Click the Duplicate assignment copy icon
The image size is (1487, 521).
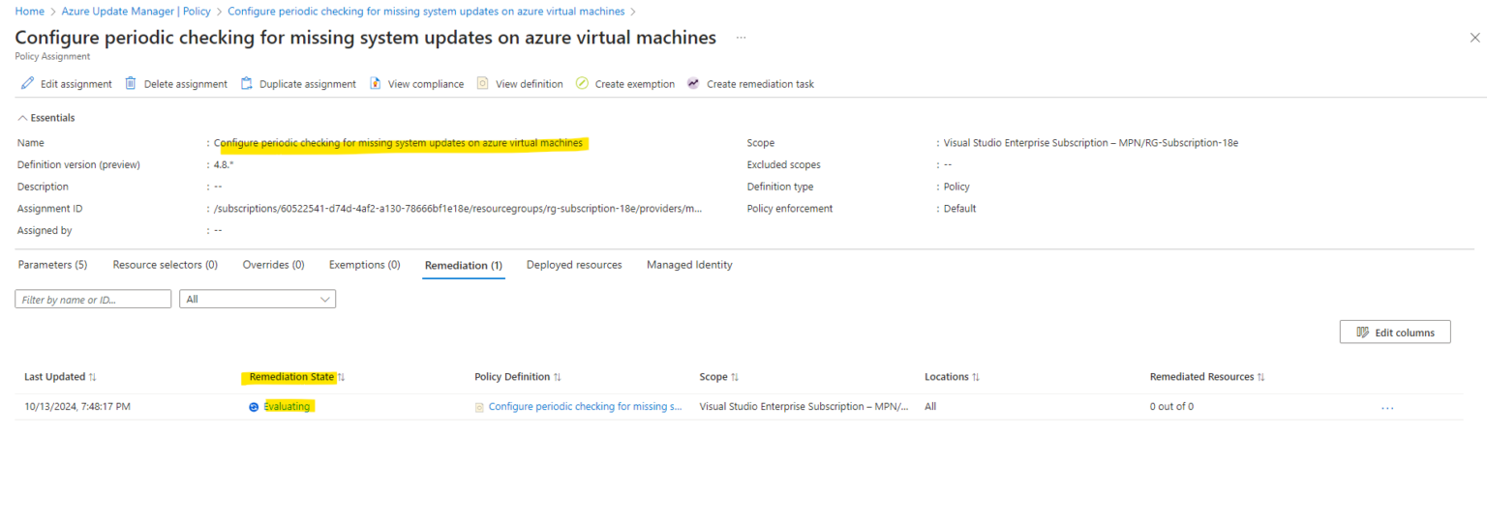tap(246, 84)
